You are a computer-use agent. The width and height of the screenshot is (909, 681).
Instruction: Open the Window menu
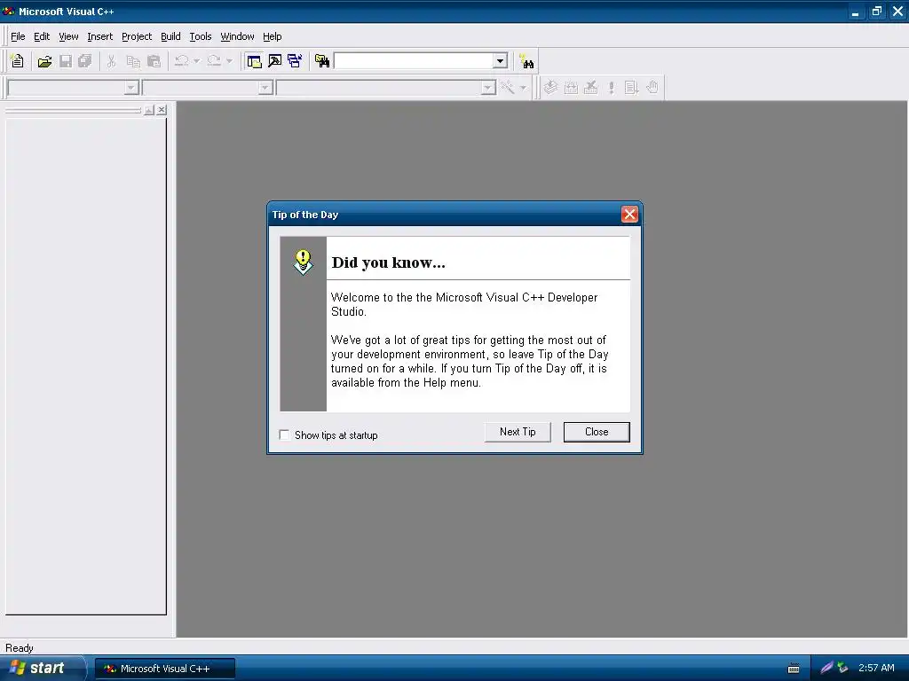tap(237, 36)
